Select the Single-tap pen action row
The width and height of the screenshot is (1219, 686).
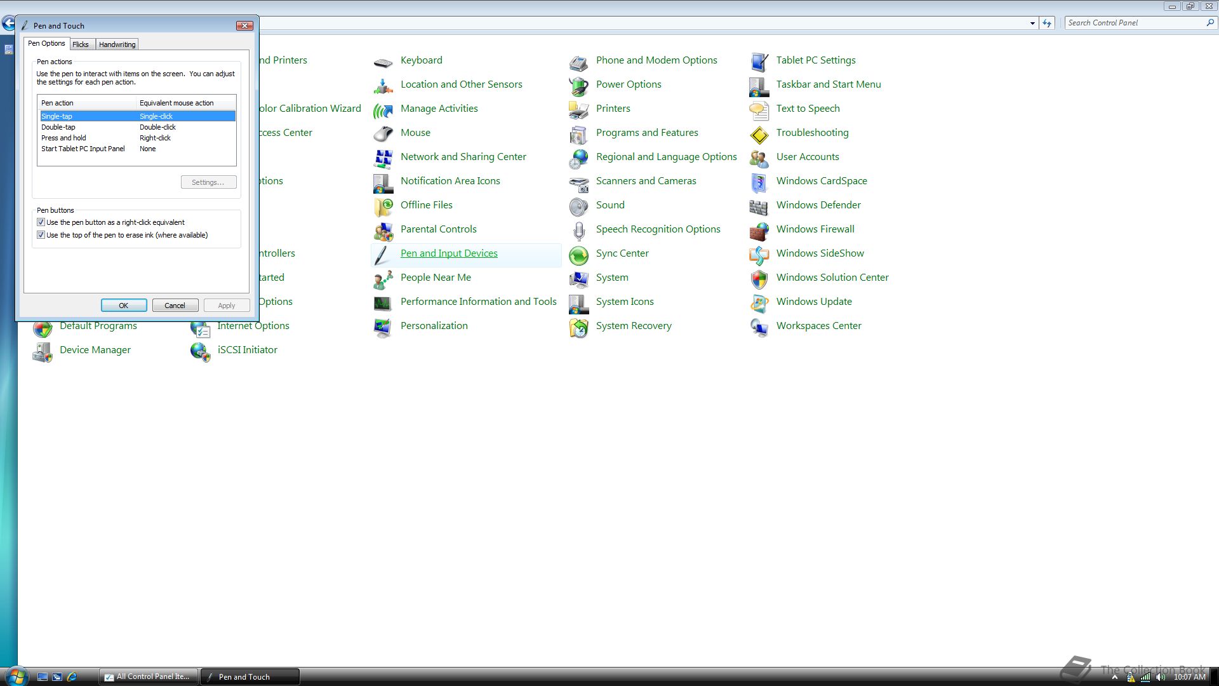click(138, 116)
